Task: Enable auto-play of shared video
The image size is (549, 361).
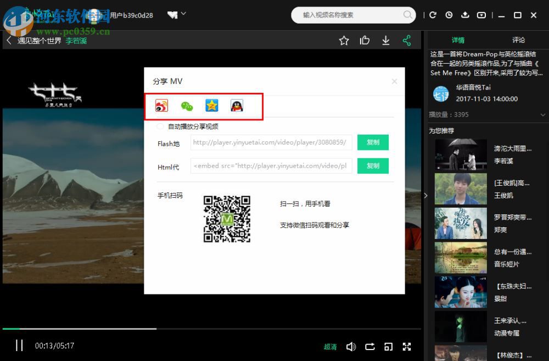Action: pos(160,126)
